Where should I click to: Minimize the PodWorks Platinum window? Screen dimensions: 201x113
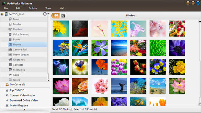pyautogui.click(x=188, y=3)
